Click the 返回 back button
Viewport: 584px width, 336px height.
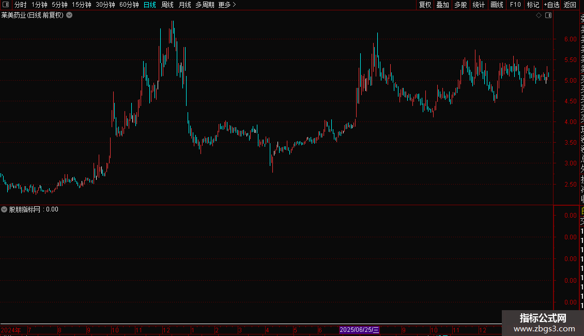pos(570,5)
